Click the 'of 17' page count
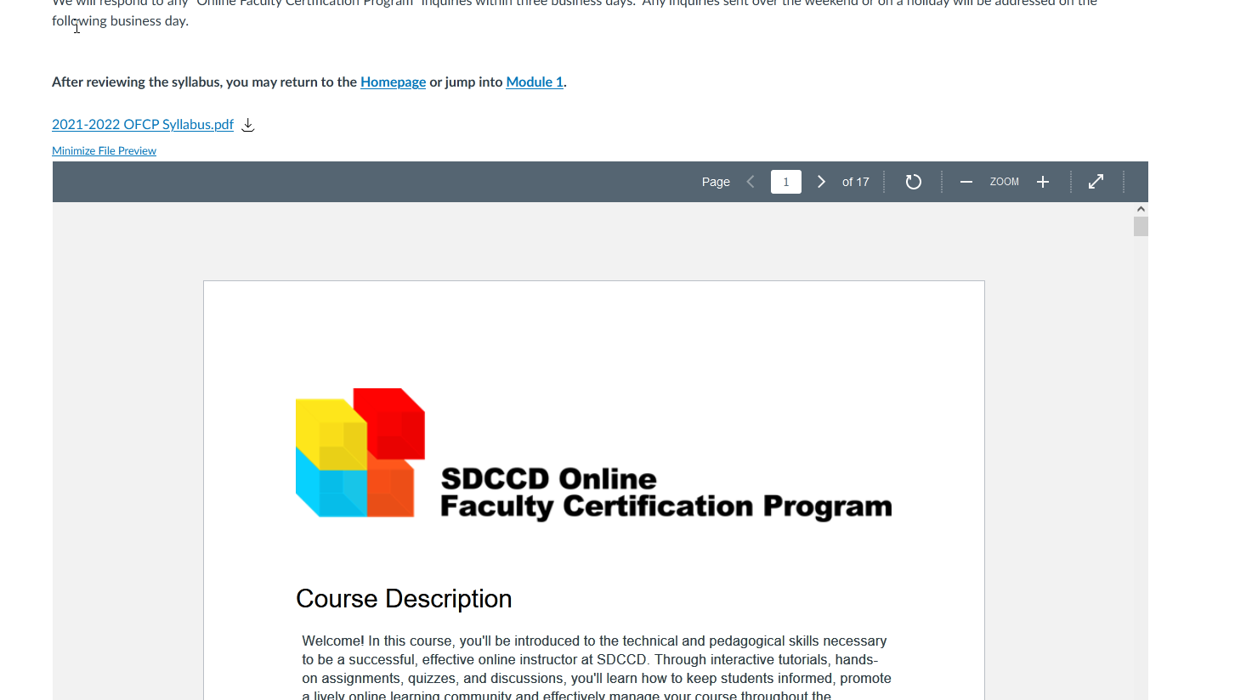 (855, 182)
